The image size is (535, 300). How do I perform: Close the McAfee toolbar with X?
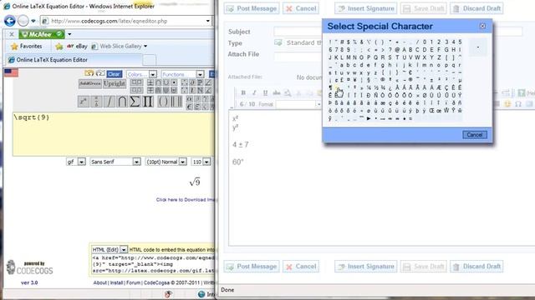[x=12, y=34]
